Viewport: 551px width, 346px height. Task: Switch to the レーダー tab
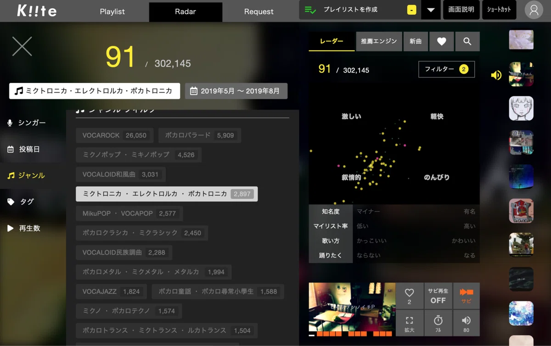point(332,41)
